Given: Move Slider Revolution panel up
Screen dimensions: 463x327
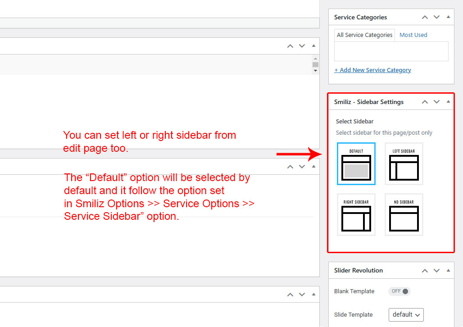Looking at the screenshot, I should tap(425, 270).
